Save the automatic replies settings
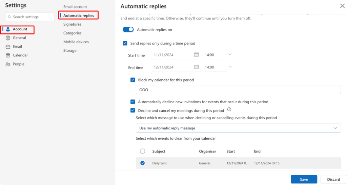This screenshot has height=185, width=347. coord(304,179)
